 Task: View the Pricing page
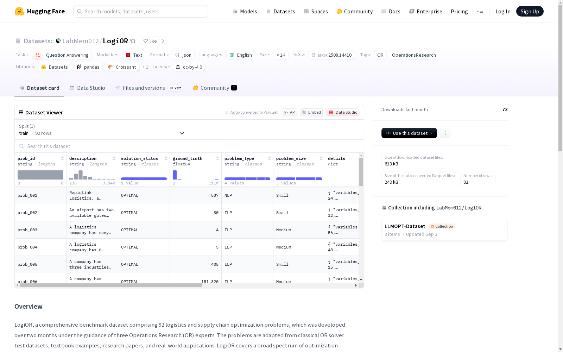tap(459, 11)
